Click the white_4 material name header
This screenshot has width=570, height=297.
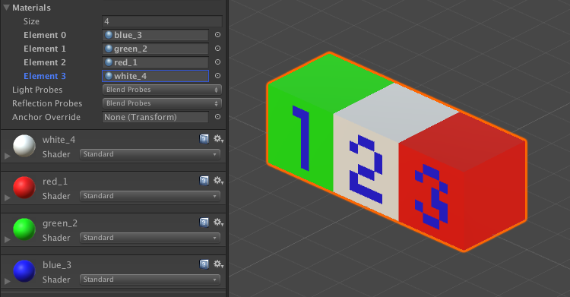[59, 140]
